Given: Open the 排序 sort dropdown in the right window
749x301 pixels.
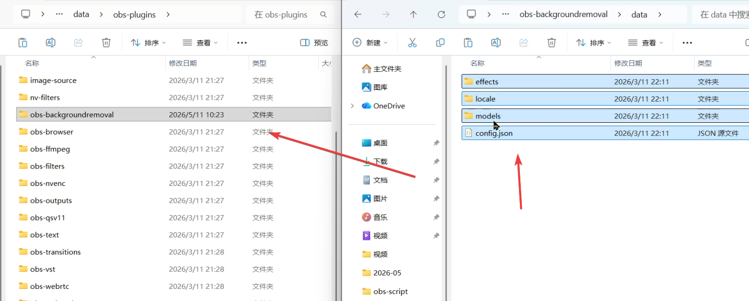Looking at the screenshot, I should (594, 43).
